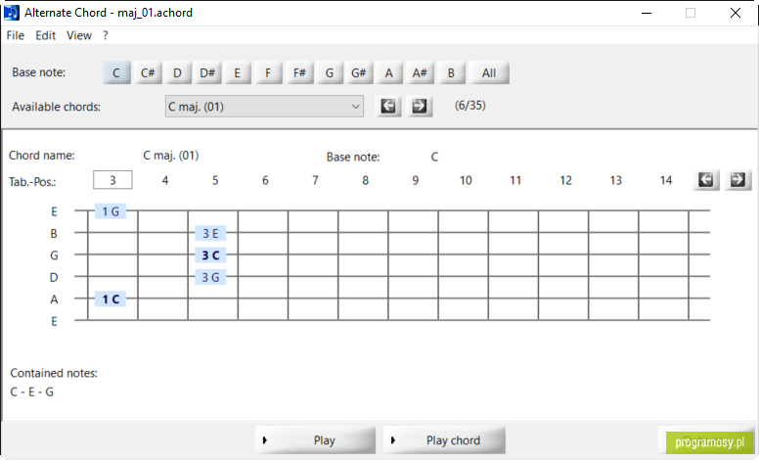Select base note G#
Viewport: 759px width, 460px height.
click(x=358, y=73)
